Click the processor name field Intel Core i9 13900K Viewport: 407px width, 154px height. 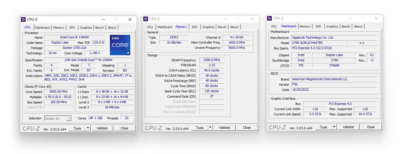pyautogui.click(x=75, y=37)
